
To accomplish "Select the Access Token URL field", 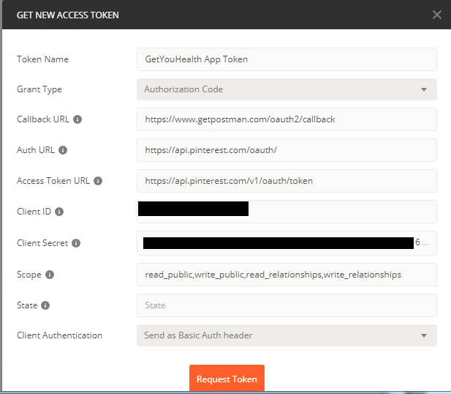I will pyautogui.click(x=287, y=181).
